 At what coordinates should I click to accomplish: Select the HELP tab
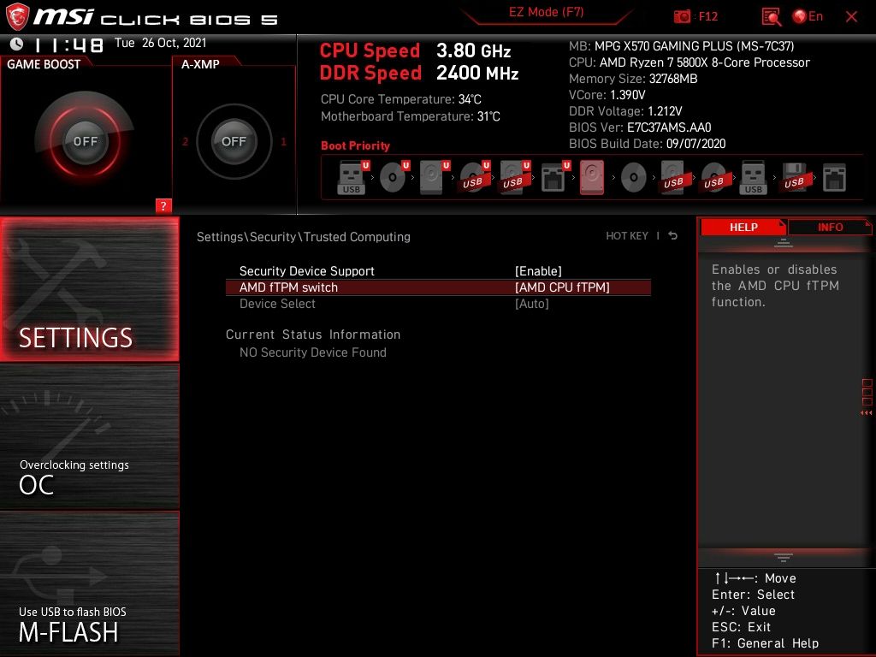743,227
